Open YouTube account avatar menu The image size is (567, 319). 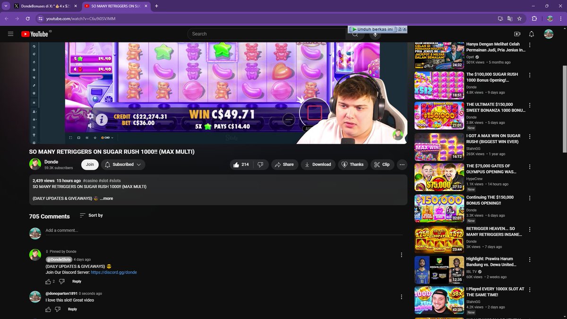(549, 34)
